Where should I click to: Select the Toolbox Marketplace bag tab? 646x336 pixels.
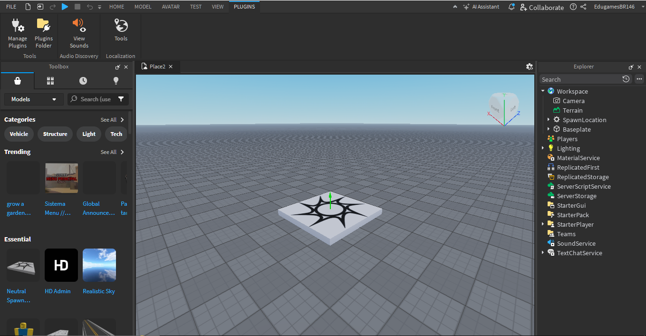(x=18, y=81)
